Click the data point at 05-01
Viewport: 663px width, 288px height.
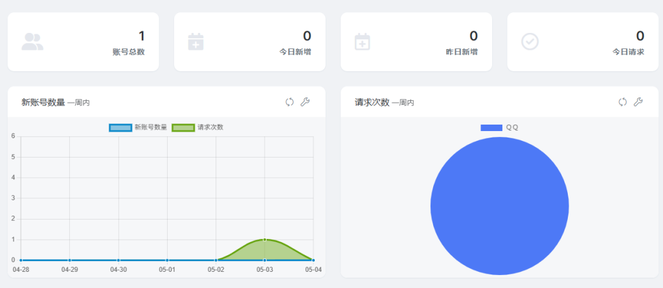[x=167, y=260]
